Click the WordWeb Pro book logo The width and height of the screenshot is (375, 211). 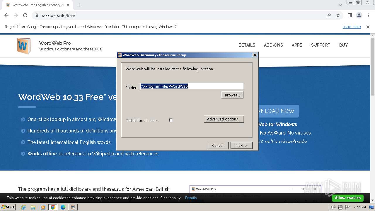click(24, 46)
